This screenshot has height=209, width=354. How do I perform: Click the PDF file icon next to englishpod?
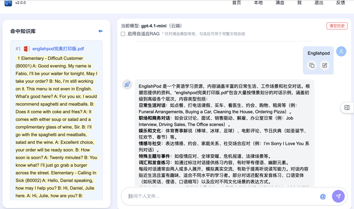coord(27,49)
